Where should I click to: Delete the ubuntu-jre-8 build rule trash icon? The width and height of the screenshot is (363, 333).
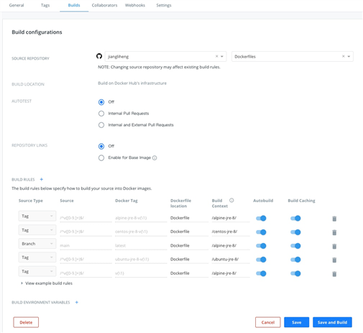[x=334, y=260]
